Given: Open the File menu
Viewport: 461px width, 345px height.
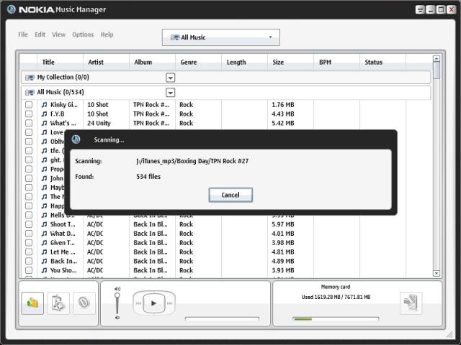Looking at the screenshot, I should (23, 34).
